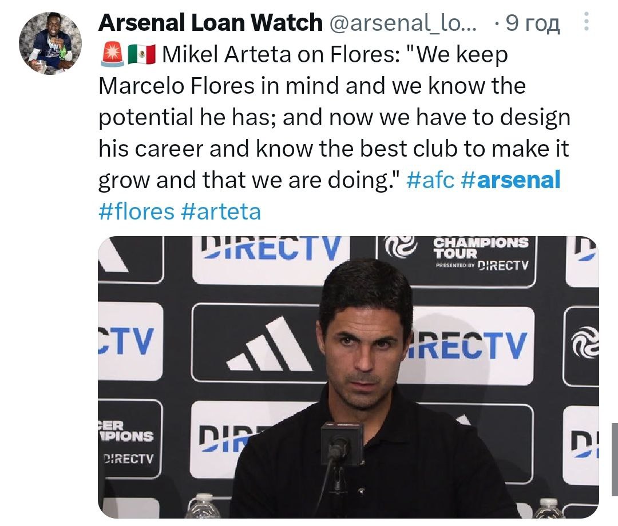Viewport: 618px width, 526px height.
Task: Click the Mexican flag emoji
Action: [x=141, y=55]
